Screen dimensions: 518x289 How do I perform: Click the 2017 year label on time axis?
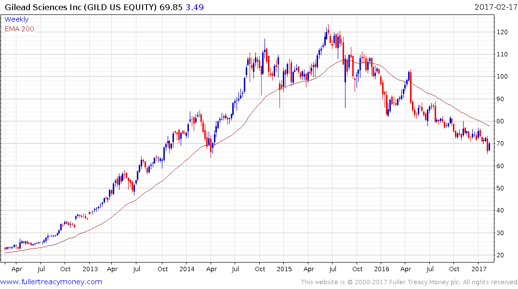tap(479, 269)
